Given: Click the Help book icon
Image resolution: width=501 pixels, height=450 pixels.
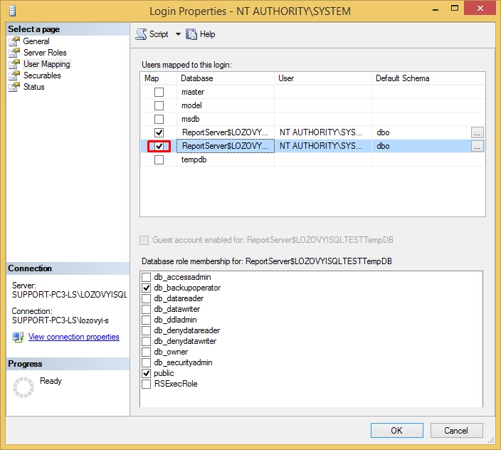Looking at the screenshot, I should tap(191, 34).
